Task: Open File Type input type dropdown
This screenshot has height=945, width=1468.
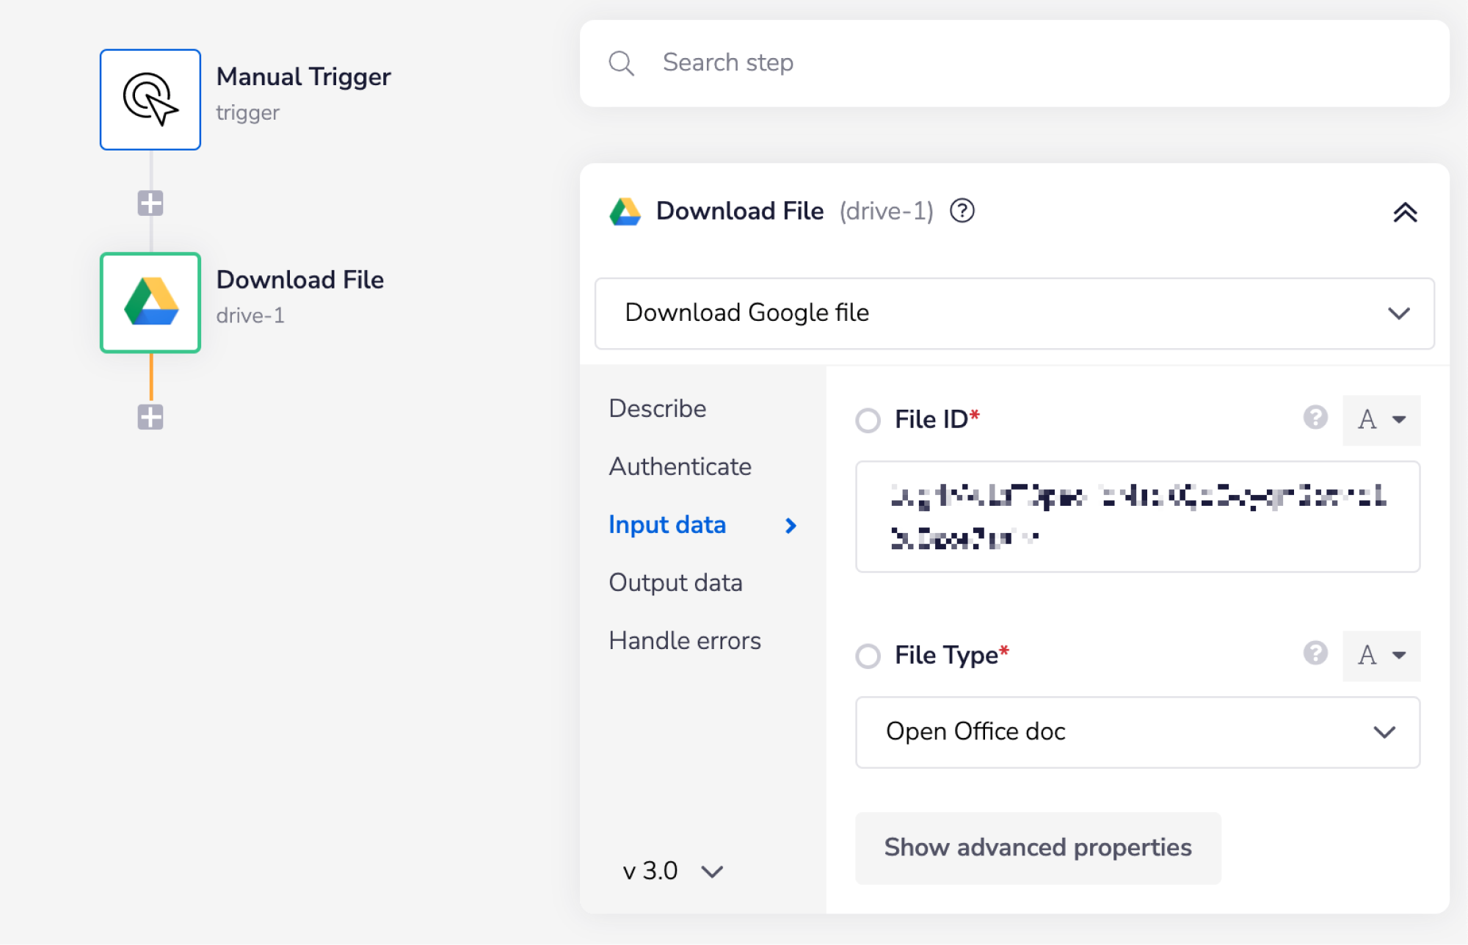Action: click(x=1381, y=655)
